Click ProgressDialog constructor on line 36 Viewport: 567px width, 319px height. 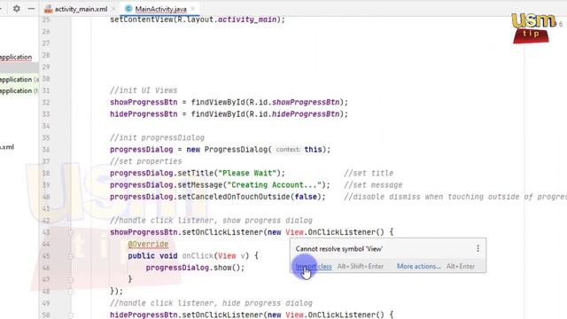[x=236, y=150]
